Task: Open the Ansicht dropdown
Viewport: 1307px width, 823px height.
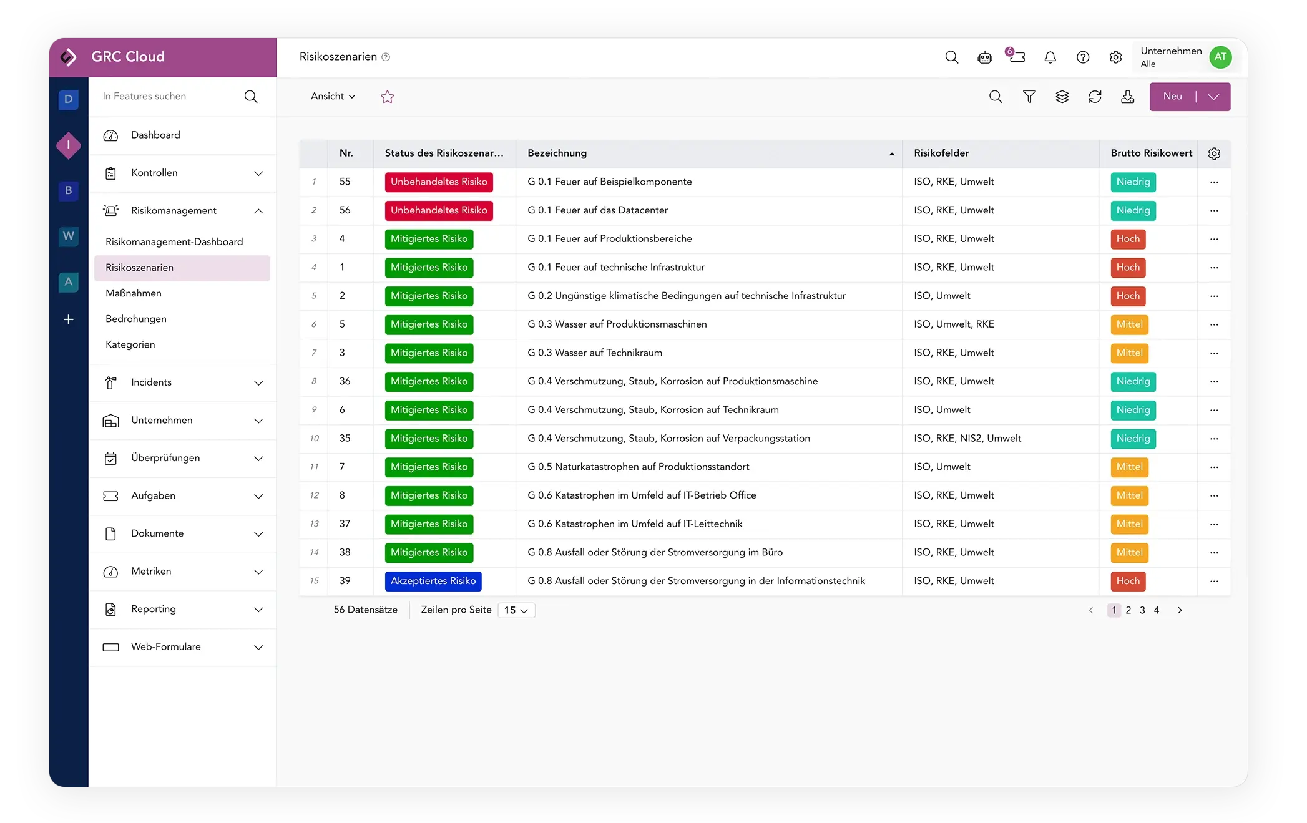Action: [333, 96]
